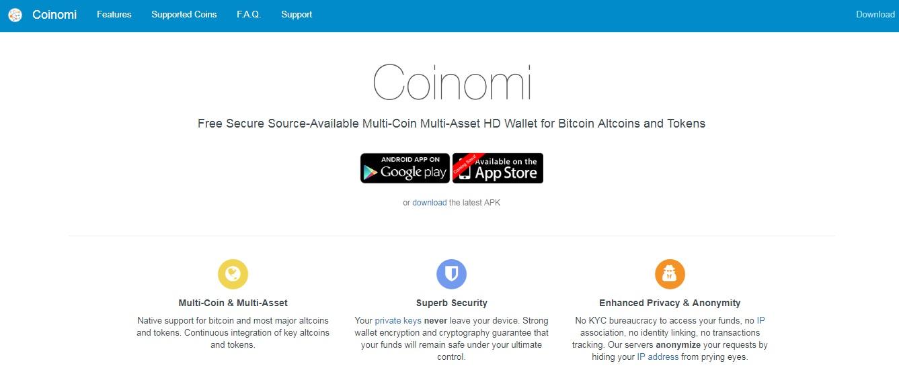Image resolution: width=899 pixels, height=382 pixels.
Task: Click the yellow Multi-Coin globe icon
Action: coord(233,274)
